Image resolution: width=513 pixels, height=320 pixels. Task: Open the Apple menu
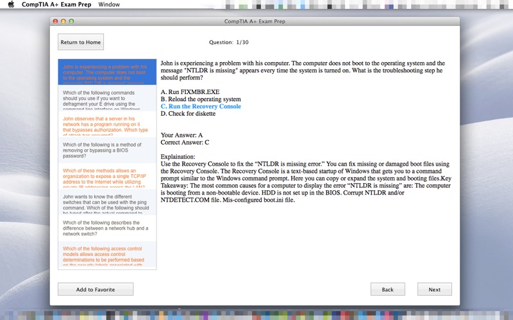11,4
